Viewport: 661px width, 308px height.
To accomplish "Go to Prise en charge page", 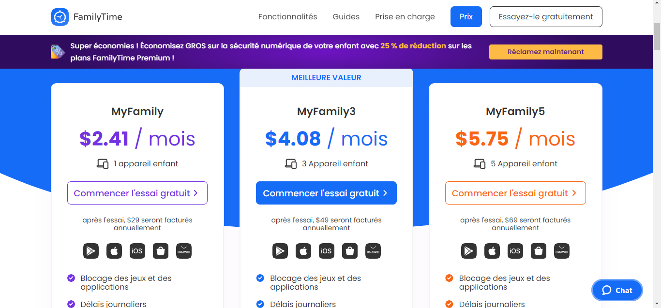I will click(405, 17).
